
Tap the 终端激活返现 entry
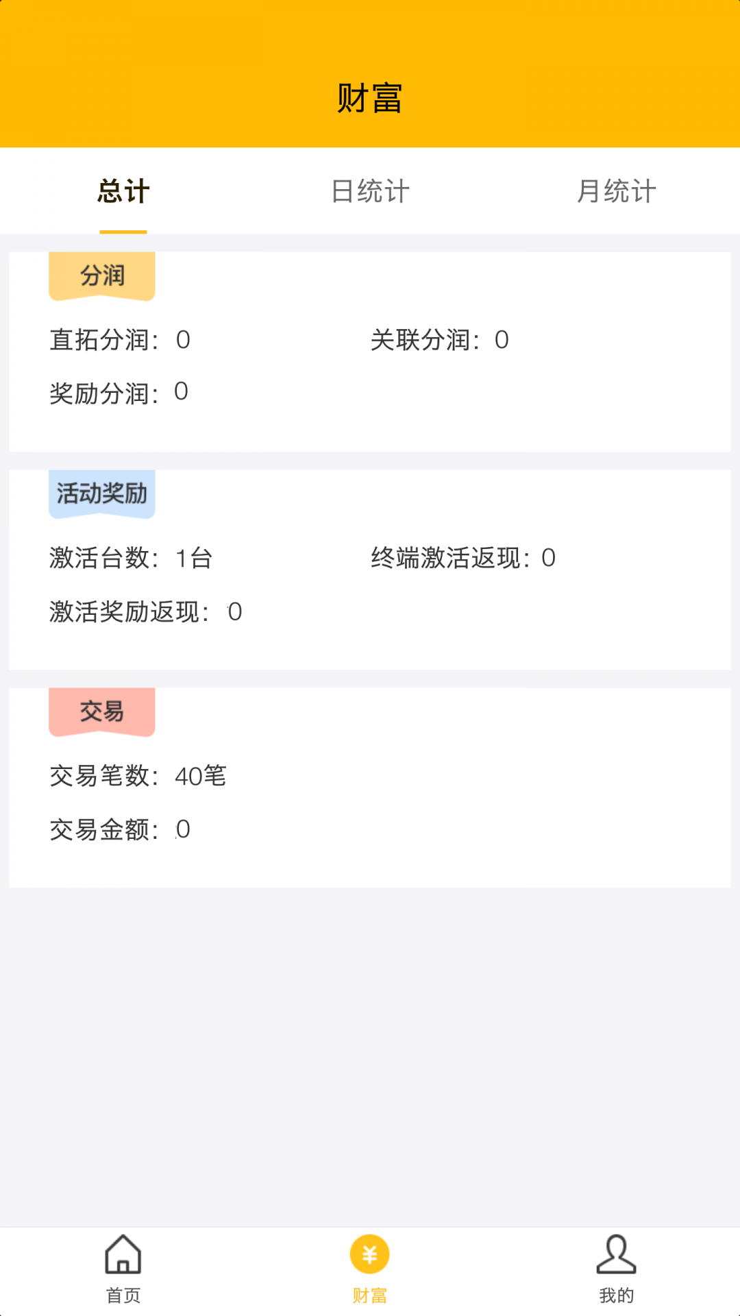463,558
